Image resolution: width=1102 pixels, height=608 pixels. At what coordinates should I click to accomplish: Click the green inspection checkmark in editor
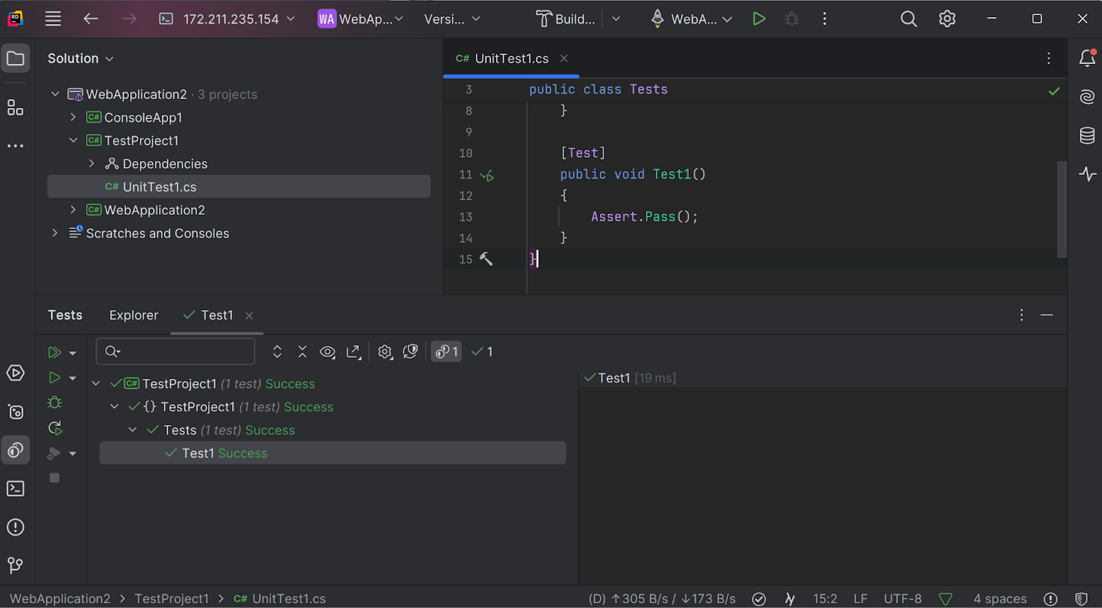(x=1054, y=91)
